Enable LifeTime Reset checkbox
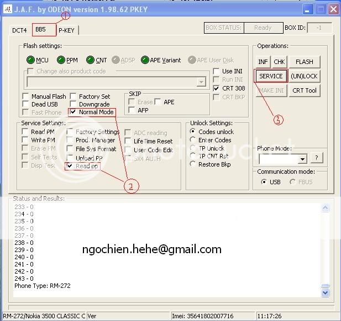 pyautogui.click(x=128, y=141)
